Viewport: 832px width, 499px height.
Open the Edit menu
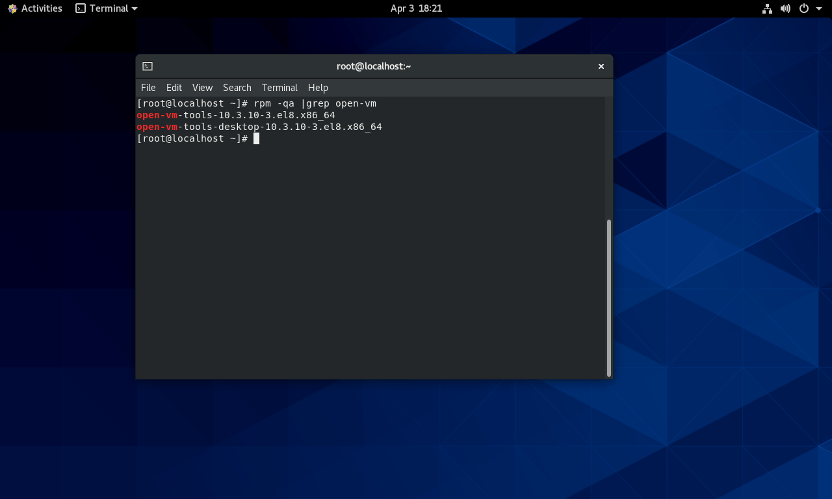174,88
